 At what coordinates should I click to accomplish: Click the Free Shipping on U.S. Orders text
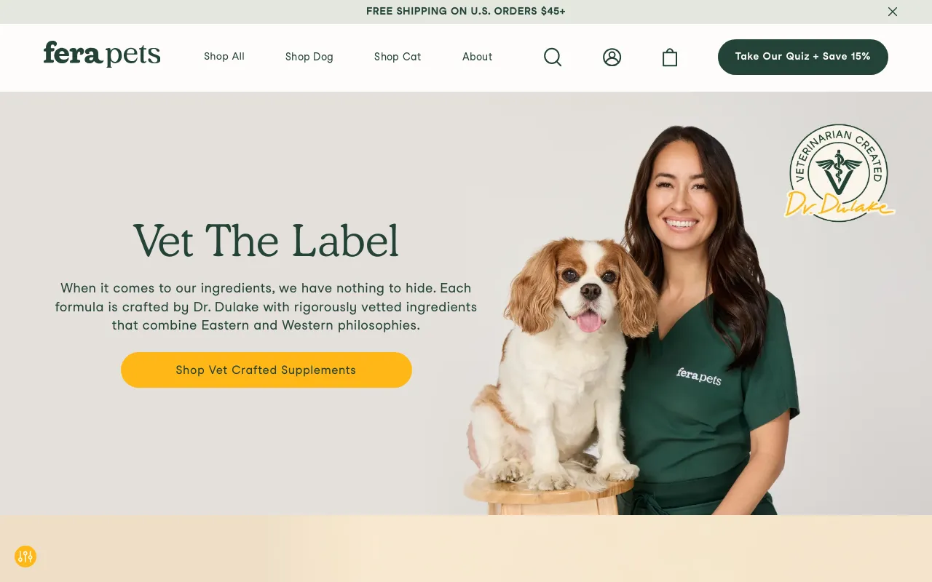coord(466,12)
